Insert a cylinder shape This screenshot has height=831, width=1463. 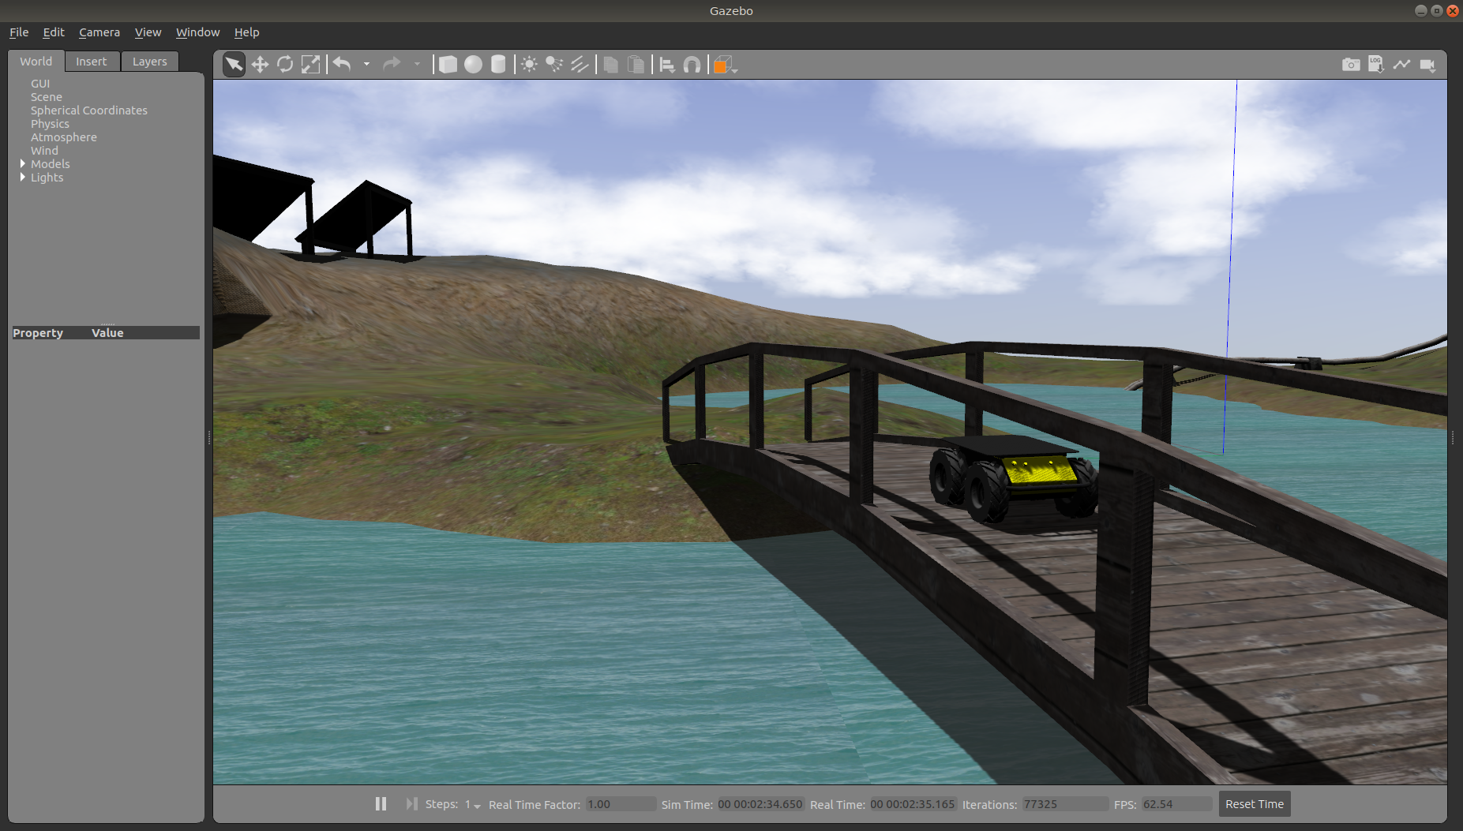[498, 65]
